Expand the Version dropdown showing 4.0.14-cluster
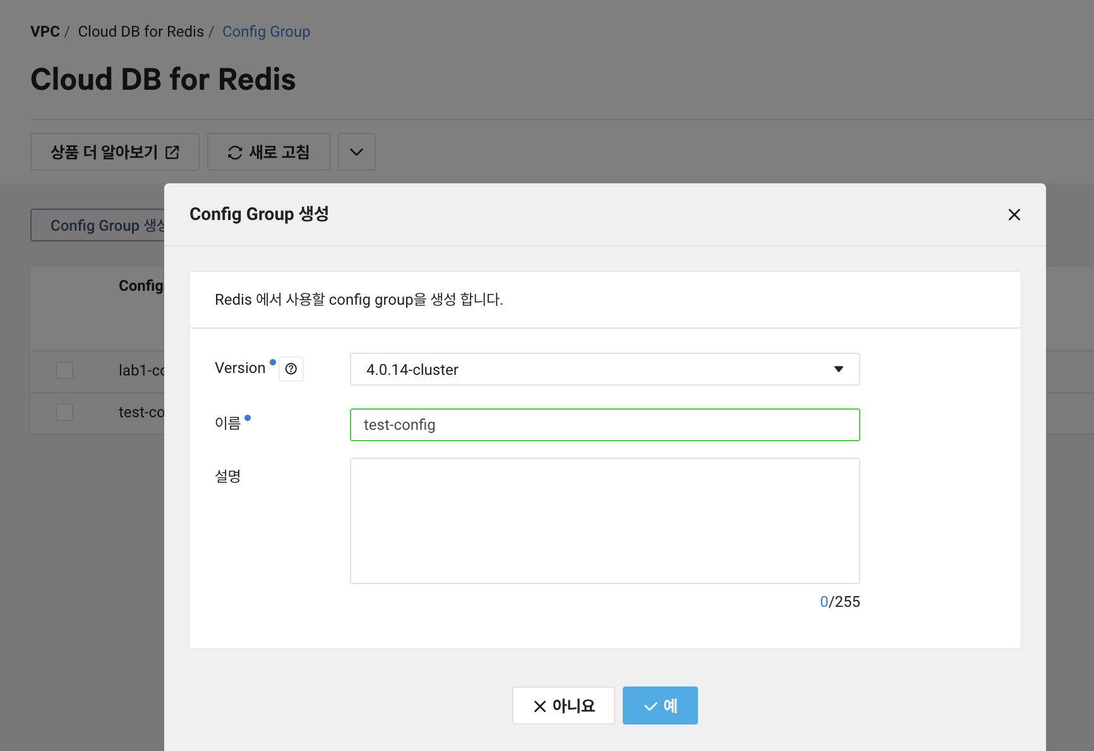 (604, 369)
